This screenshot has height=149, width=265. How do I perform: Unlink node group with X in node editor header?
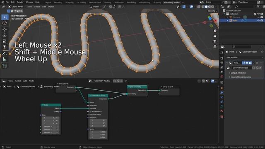point(121,81)
